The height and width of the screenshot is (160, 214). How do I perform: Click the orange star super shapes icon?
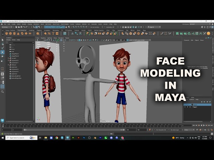tap(45, 33)
